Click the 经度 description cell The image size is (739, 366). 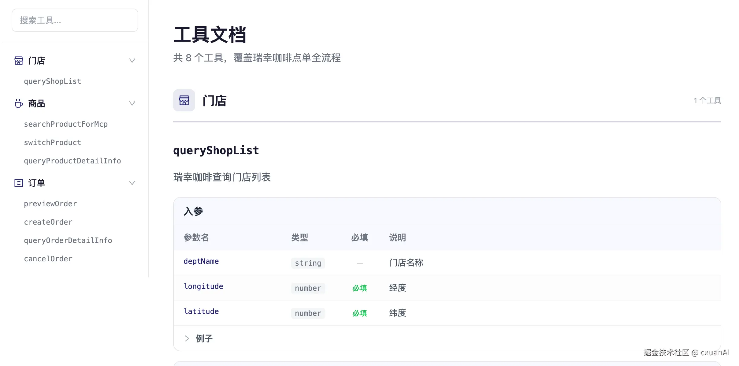(398, 288)
